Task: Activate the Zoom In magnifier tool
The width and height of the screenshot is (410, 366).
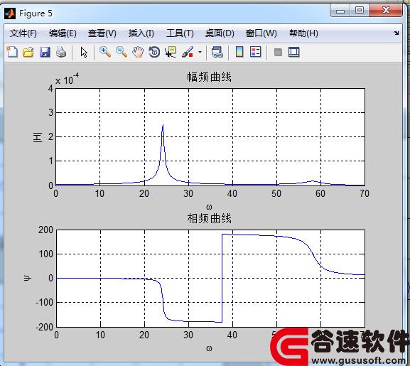Action: click(x=105, y=52)
